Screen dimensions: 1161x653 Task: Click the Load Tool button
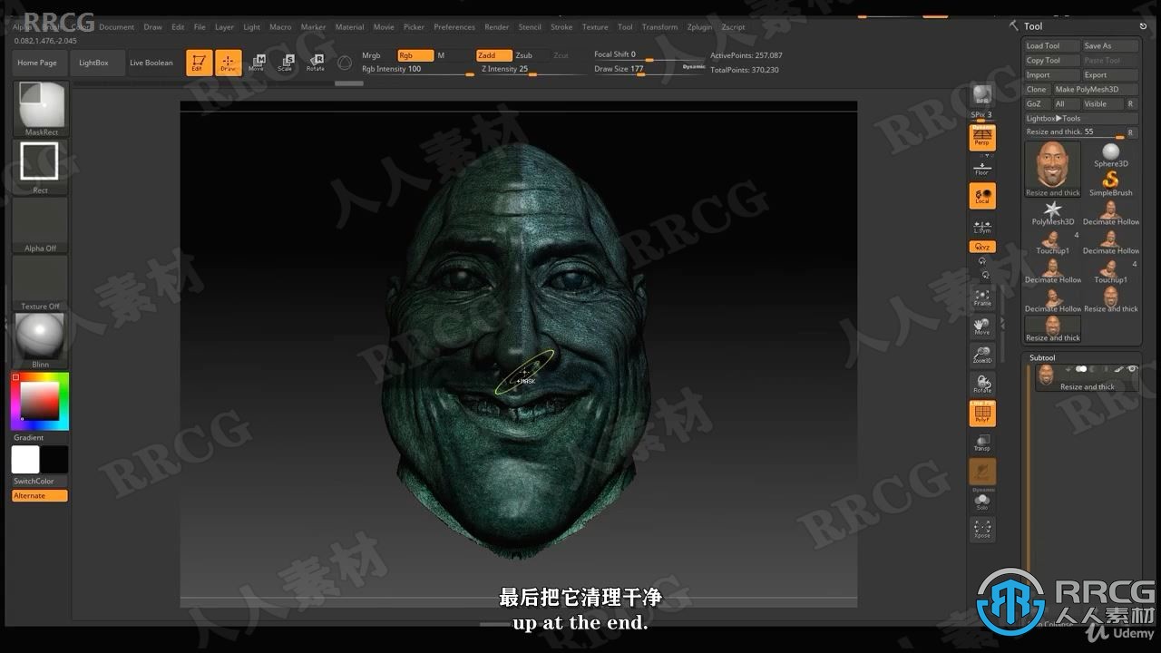pyautogui.click(x=1052, y=45)
